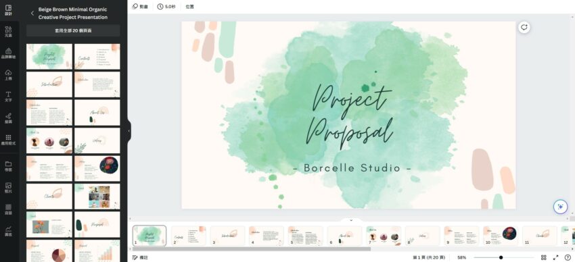This screenshot has width=575, height=262.
Task: Click the 第1頁 (共20頁) page indicator
Action: 429,257
